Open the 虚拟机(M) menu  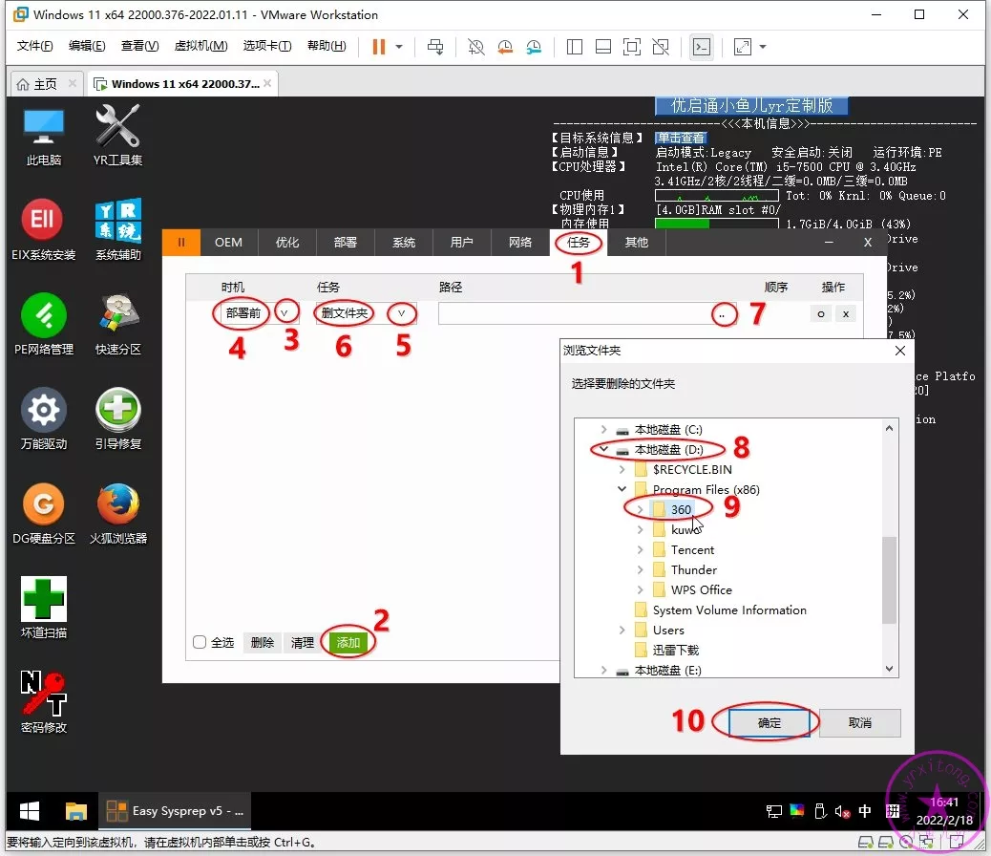tap(200, 46)
